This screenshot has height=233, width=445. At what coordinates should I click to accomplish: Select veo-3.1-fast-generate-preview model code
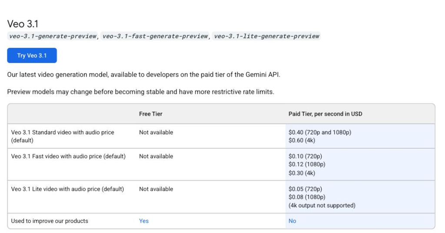[155, 36]
